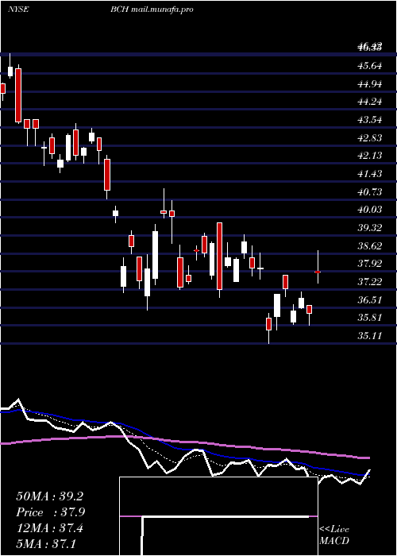Click the 43.54 price axis label
This screenshot has height=556, width=397.
pyautogui.click(x=370, y=120)
